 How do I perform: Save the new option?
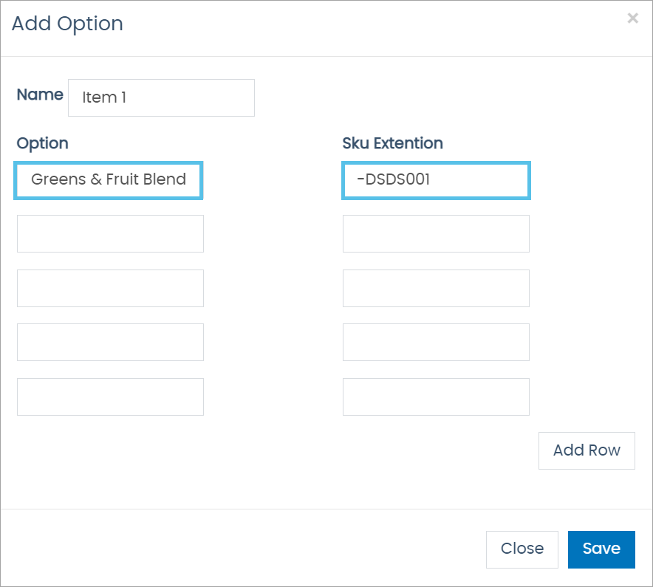tap(601, 549)
